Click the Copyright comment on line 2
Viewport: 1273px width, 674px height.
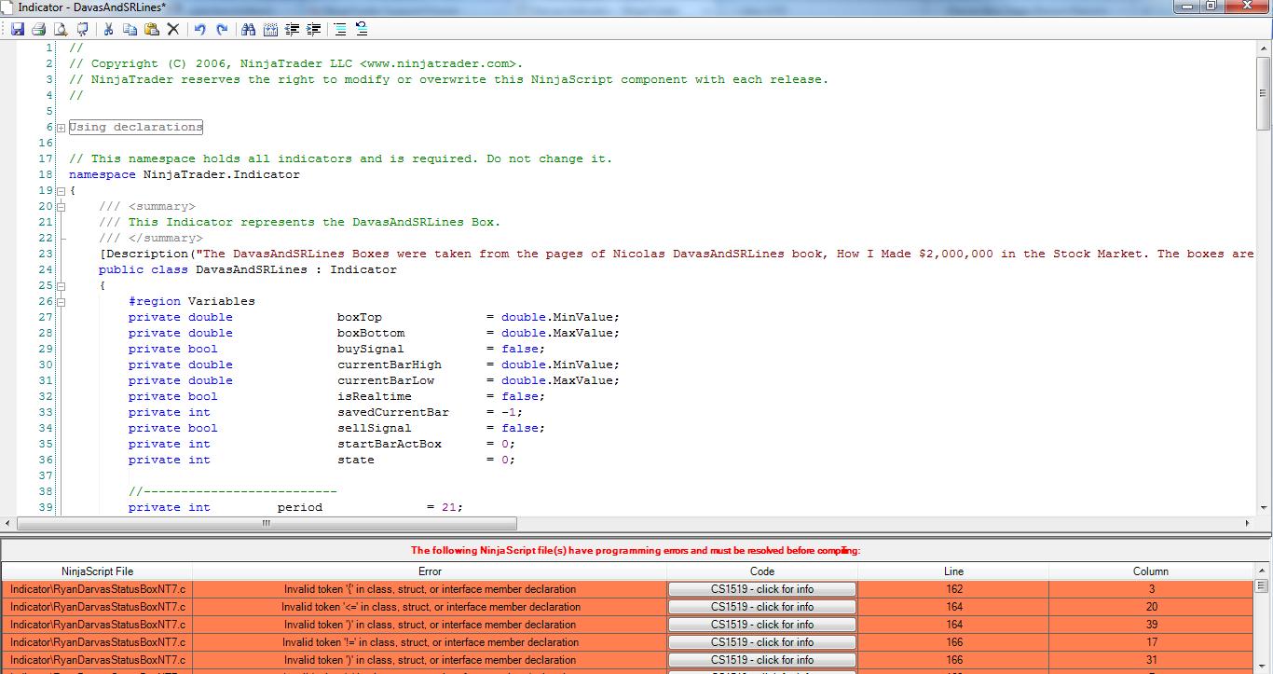coord(296,63)
